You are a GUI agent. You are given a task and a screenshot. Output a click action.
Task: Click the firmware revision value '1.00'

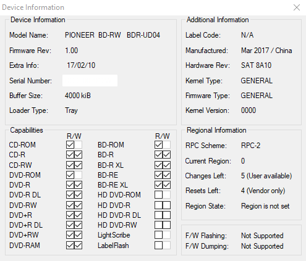click(x=71, y=51)
